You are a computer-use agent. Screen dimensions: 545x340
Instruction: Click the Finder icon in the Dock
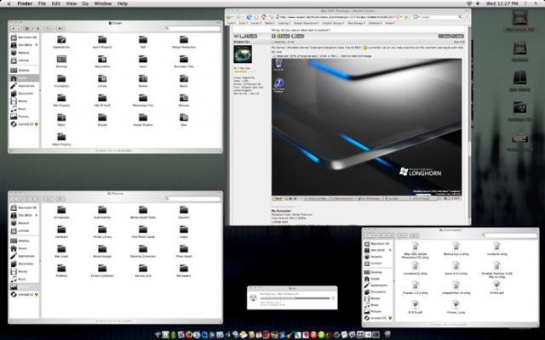pyautogui.click(x=158, y=335)
